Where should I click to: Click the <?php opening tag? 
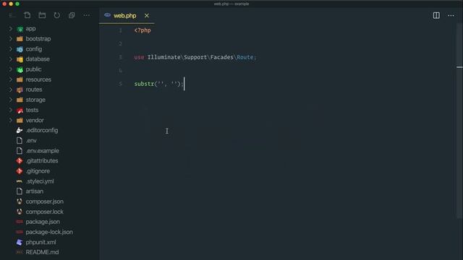143,30
